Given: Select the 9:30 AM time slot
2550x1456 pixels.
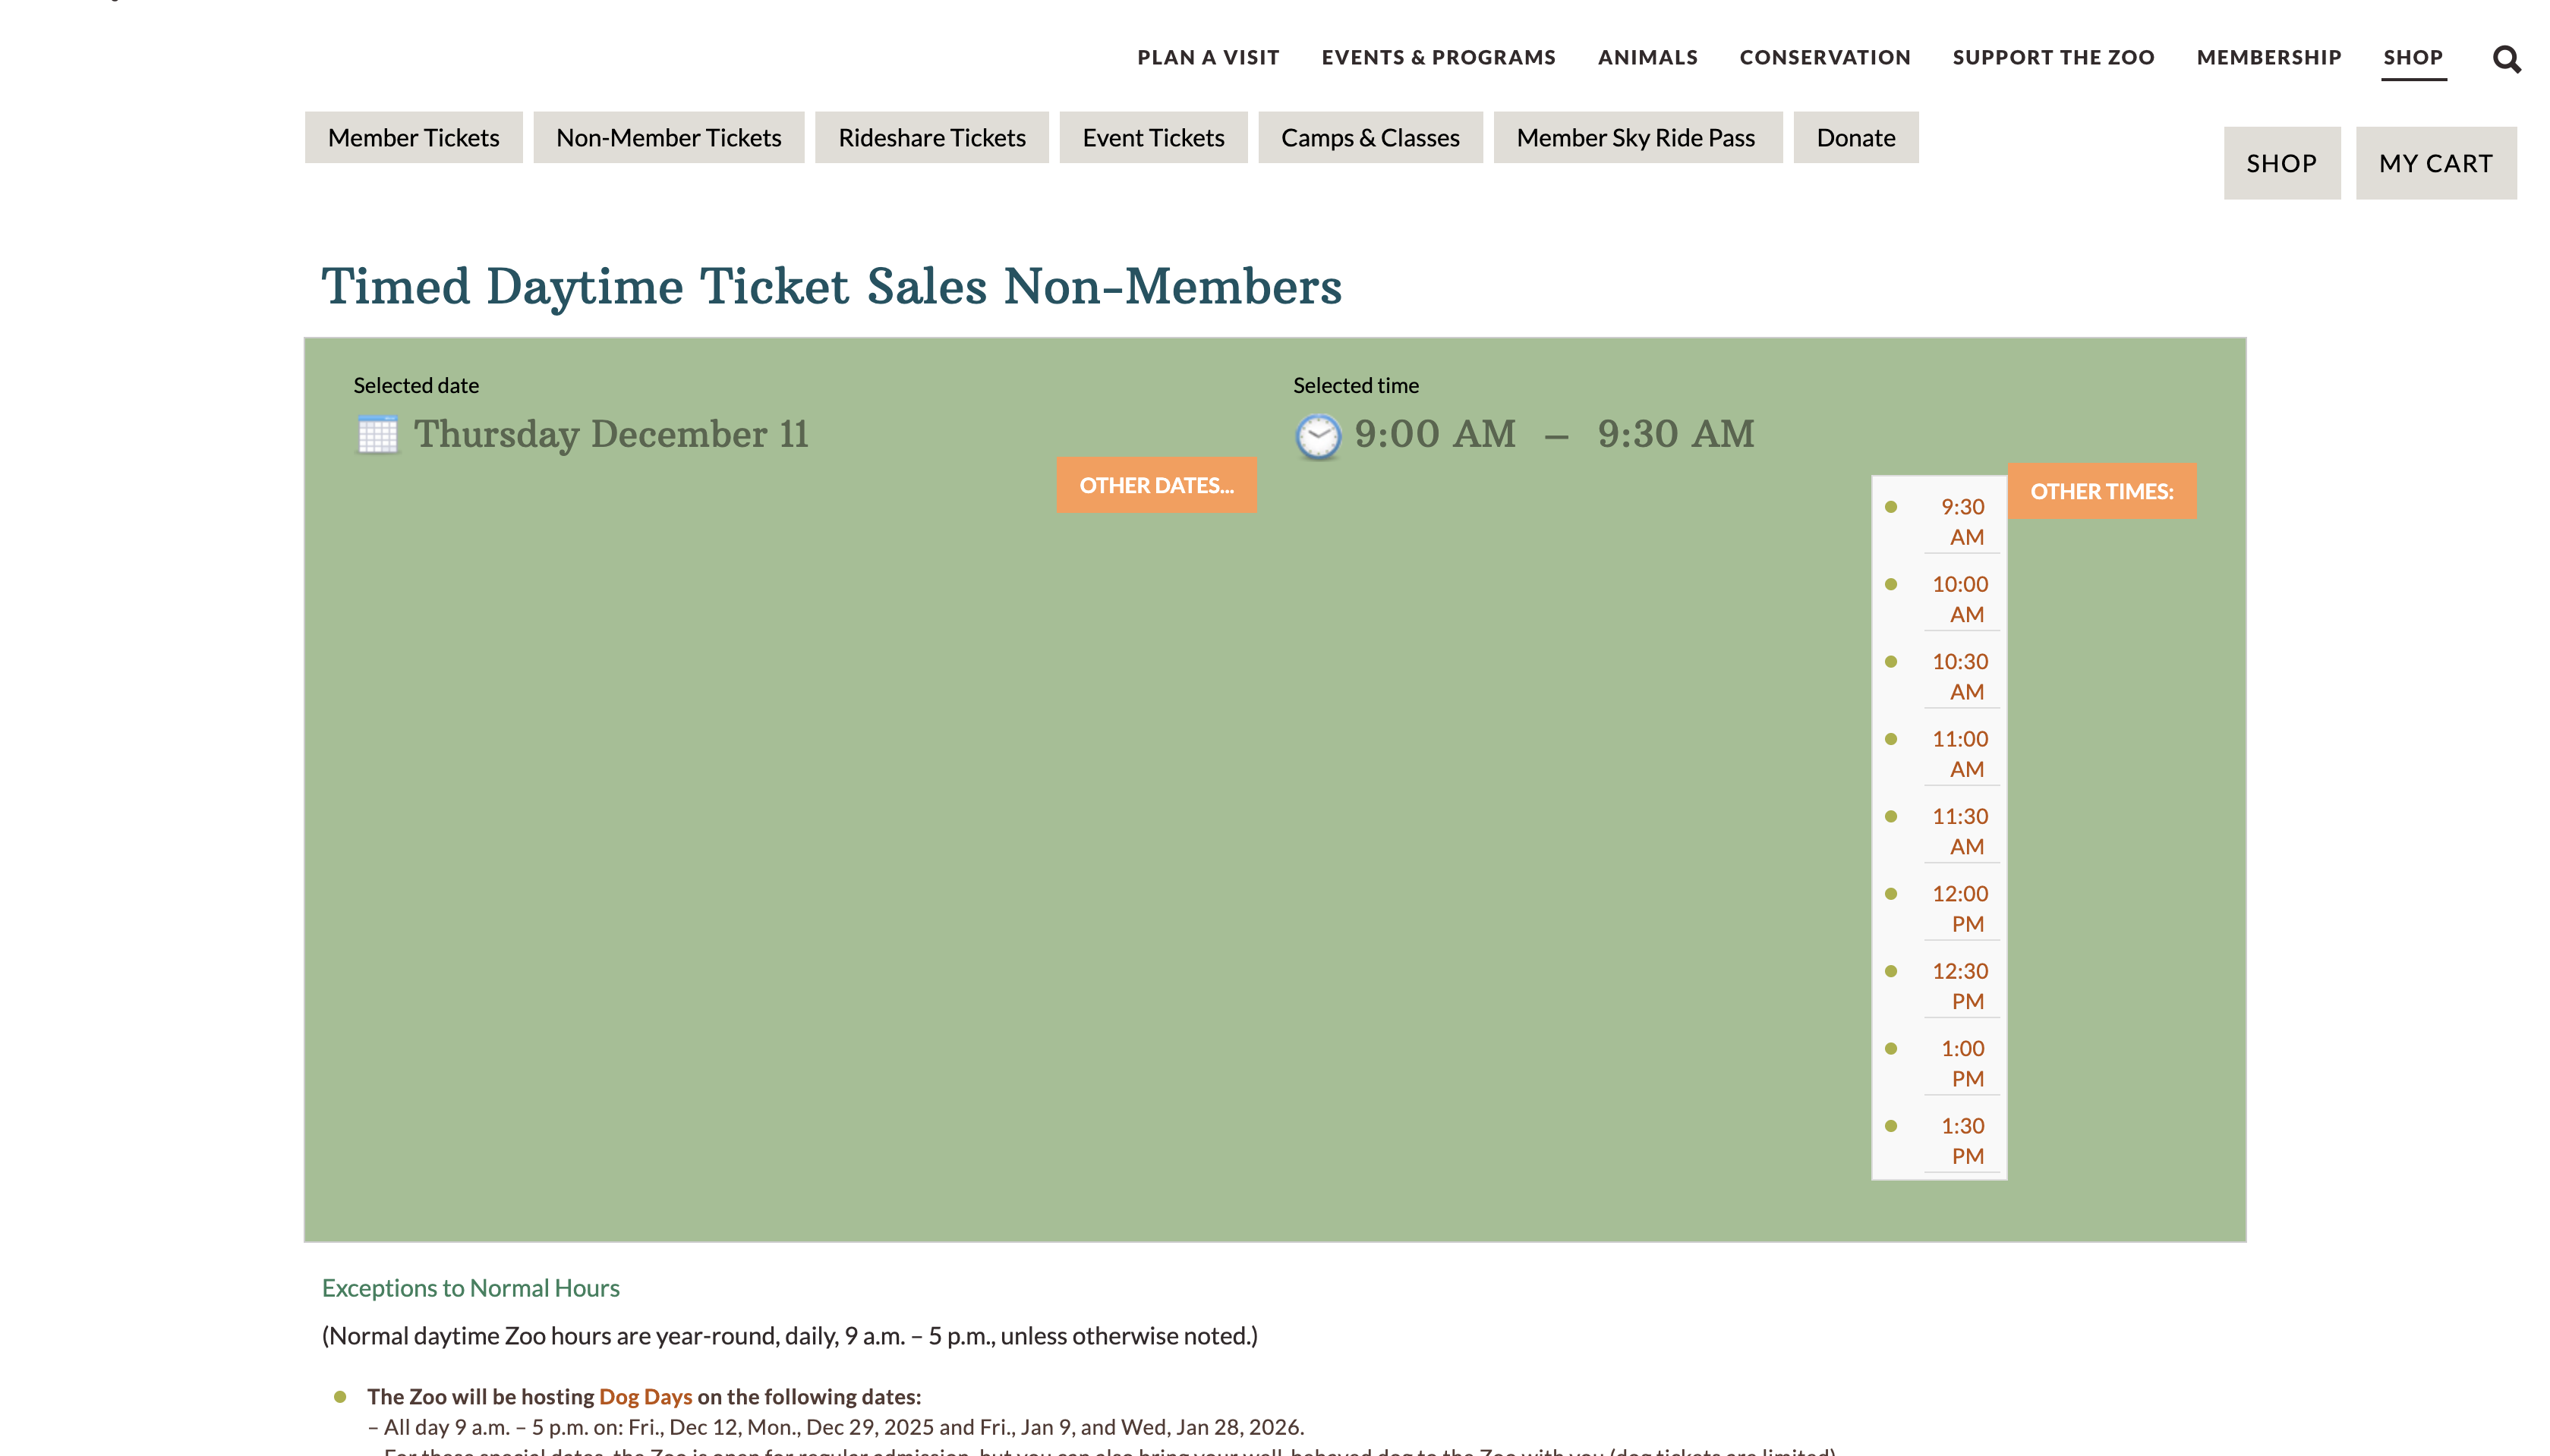Looking at the screenshot, I should coord(1962,522).
